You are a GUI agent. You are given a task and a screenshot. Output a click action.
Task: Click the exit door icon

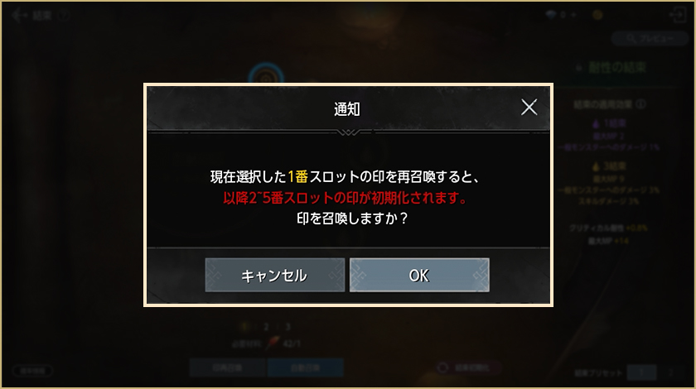[678, 15]
